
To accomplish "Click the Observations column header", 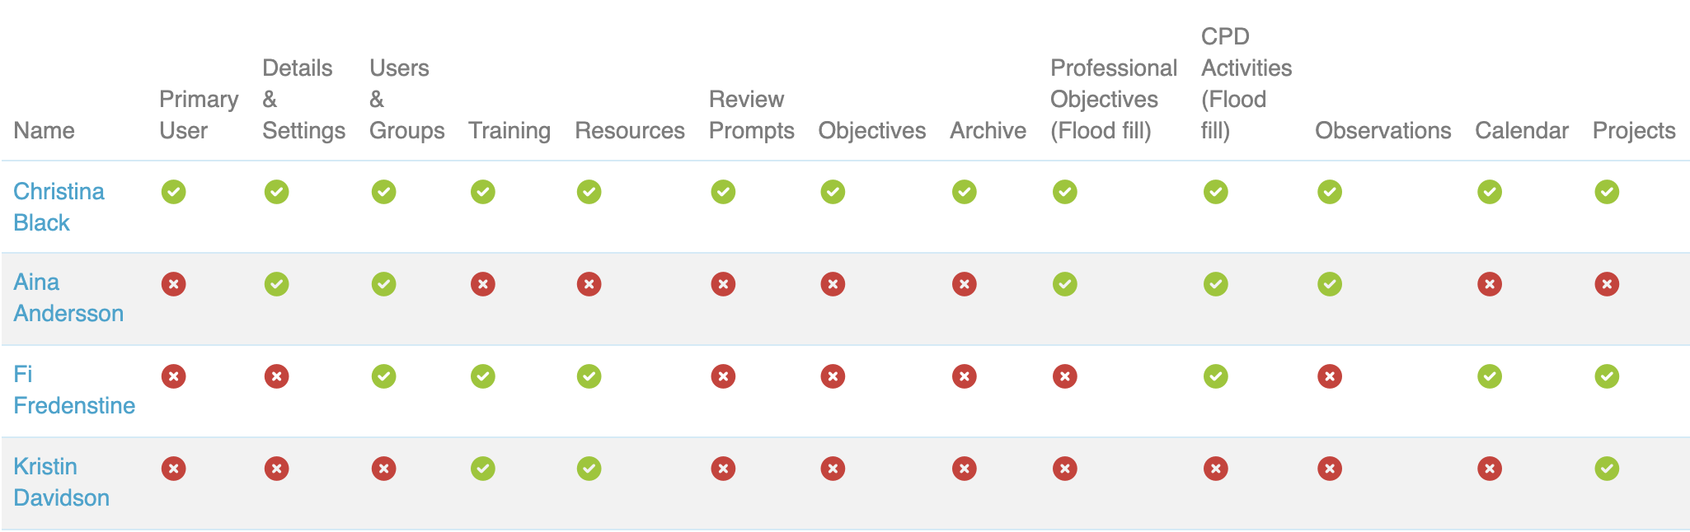I will coord(1383,130).
